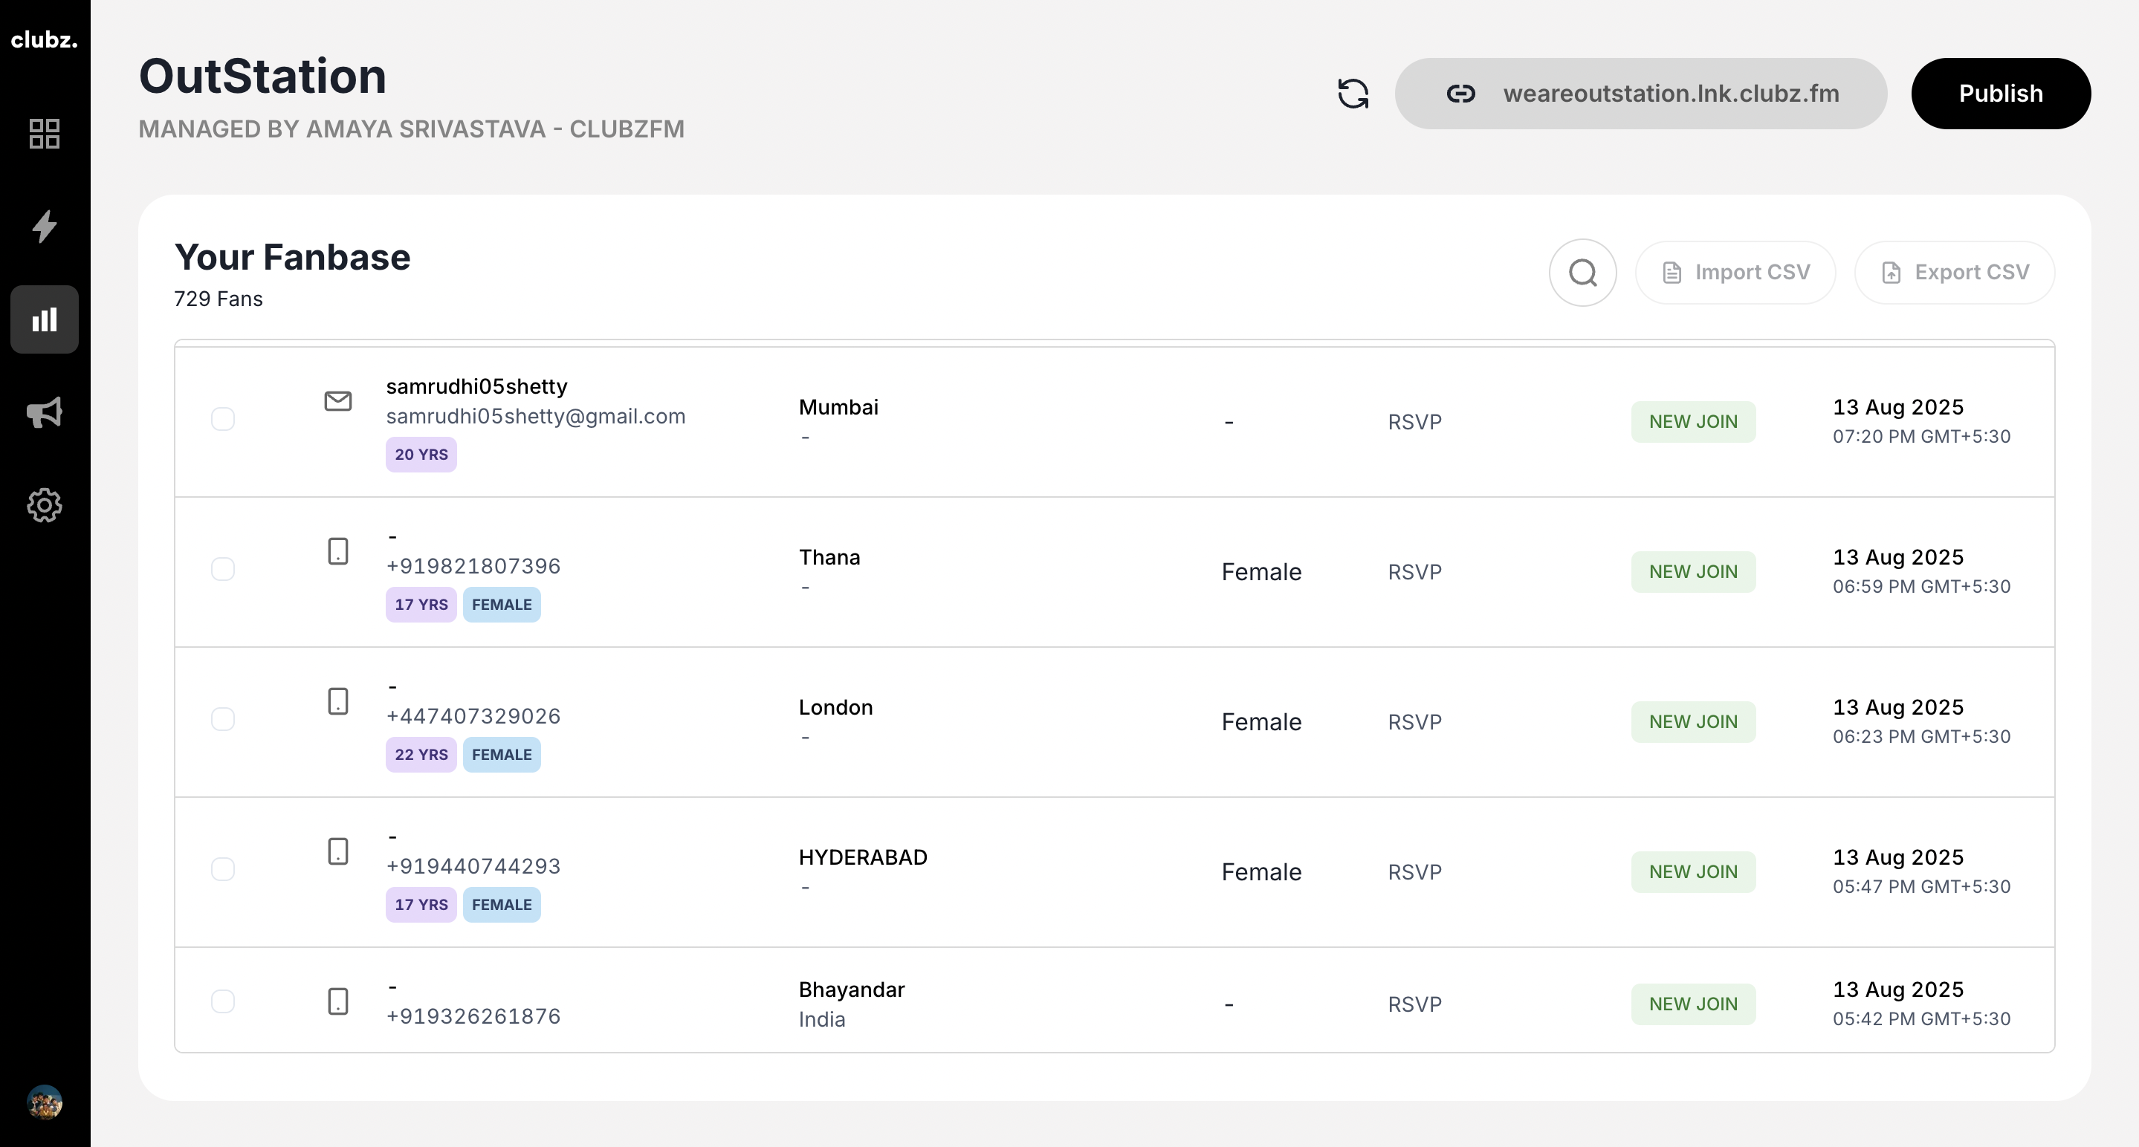Click the FEMALE tag in London row
2139x1147 pixels.
coord(502,756)
